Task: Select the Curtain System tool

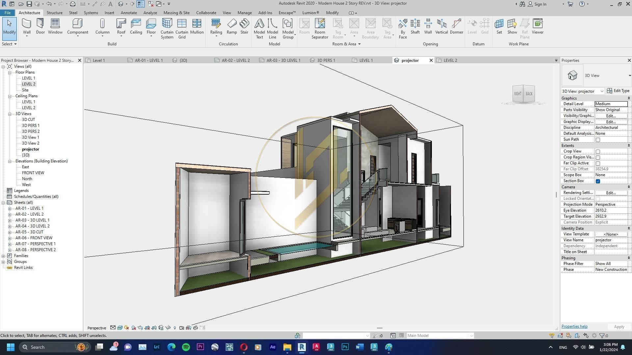Action: click(167, 29)
